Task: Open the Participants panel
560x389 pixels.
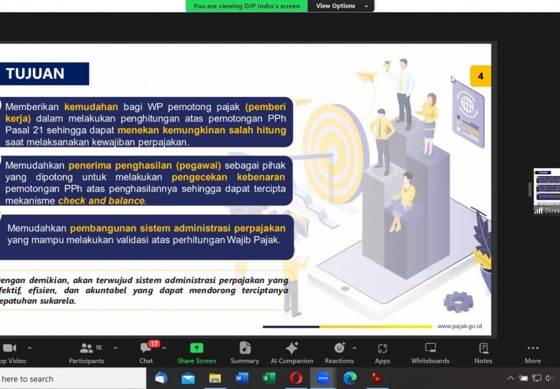Action: coord(86,352)
